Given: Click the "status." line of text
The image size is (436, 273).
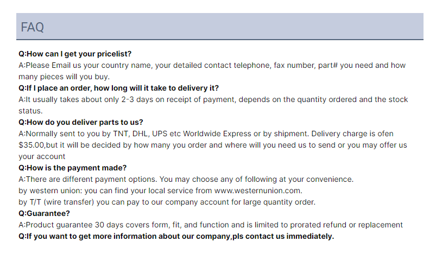Looking at the screenshot, I should pos(30,111).
